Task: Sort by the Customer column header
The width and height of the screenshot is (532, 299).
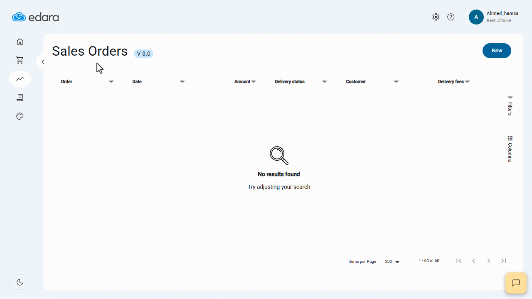Action: (356, 82)
